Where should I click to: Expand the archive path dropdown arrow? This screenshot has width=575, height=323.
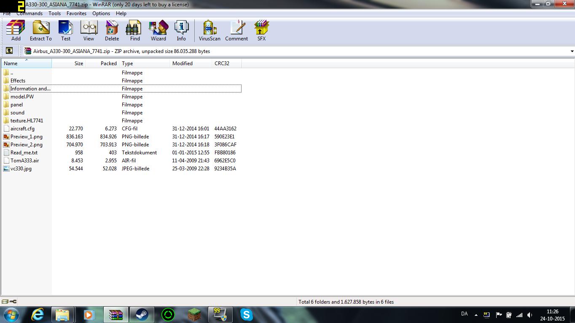(572, 51)
